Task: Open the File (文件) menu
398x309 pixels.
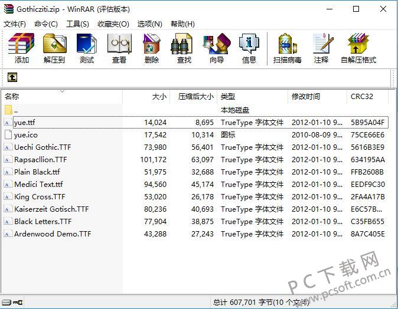Action: point(15,24)
